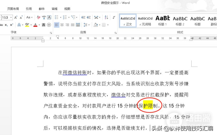Switch to the 视图 tab
The image size is (217, 135).
67,9
